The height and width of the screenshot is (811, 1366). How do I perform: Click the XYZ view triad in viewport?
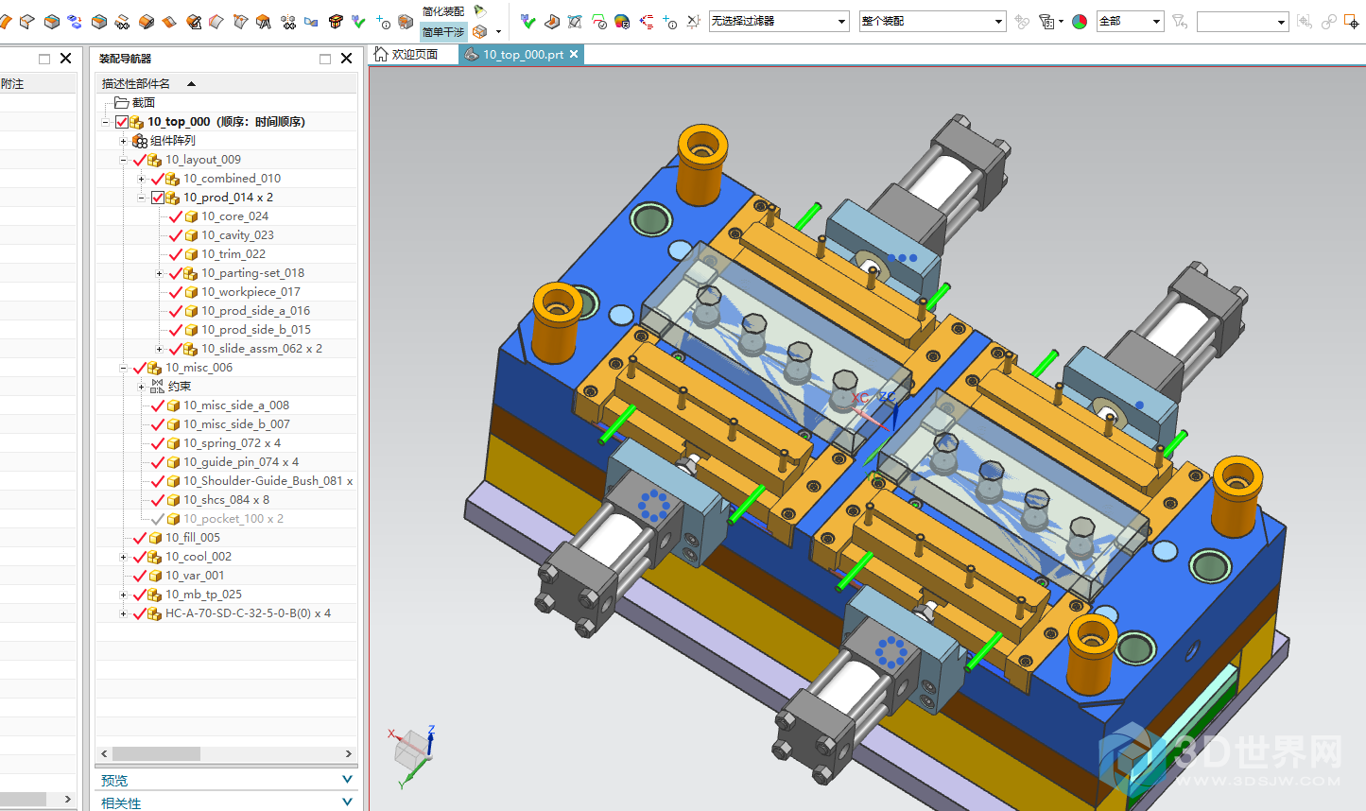[413, 756]
